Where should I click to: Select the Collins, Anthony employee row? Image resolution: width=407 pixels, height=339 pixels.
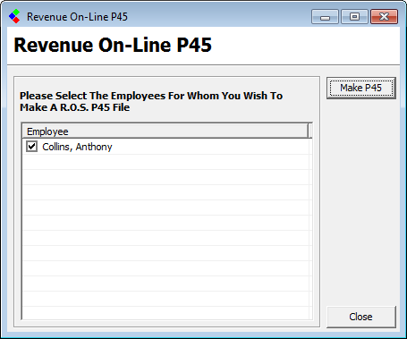tap(165, 147)
